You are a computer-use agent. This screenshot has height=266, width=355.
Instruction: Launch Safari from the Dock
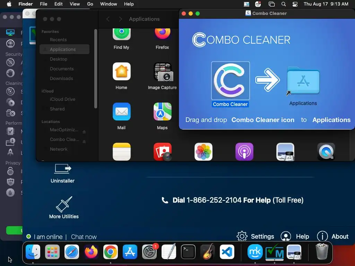(x=72, y=252)
